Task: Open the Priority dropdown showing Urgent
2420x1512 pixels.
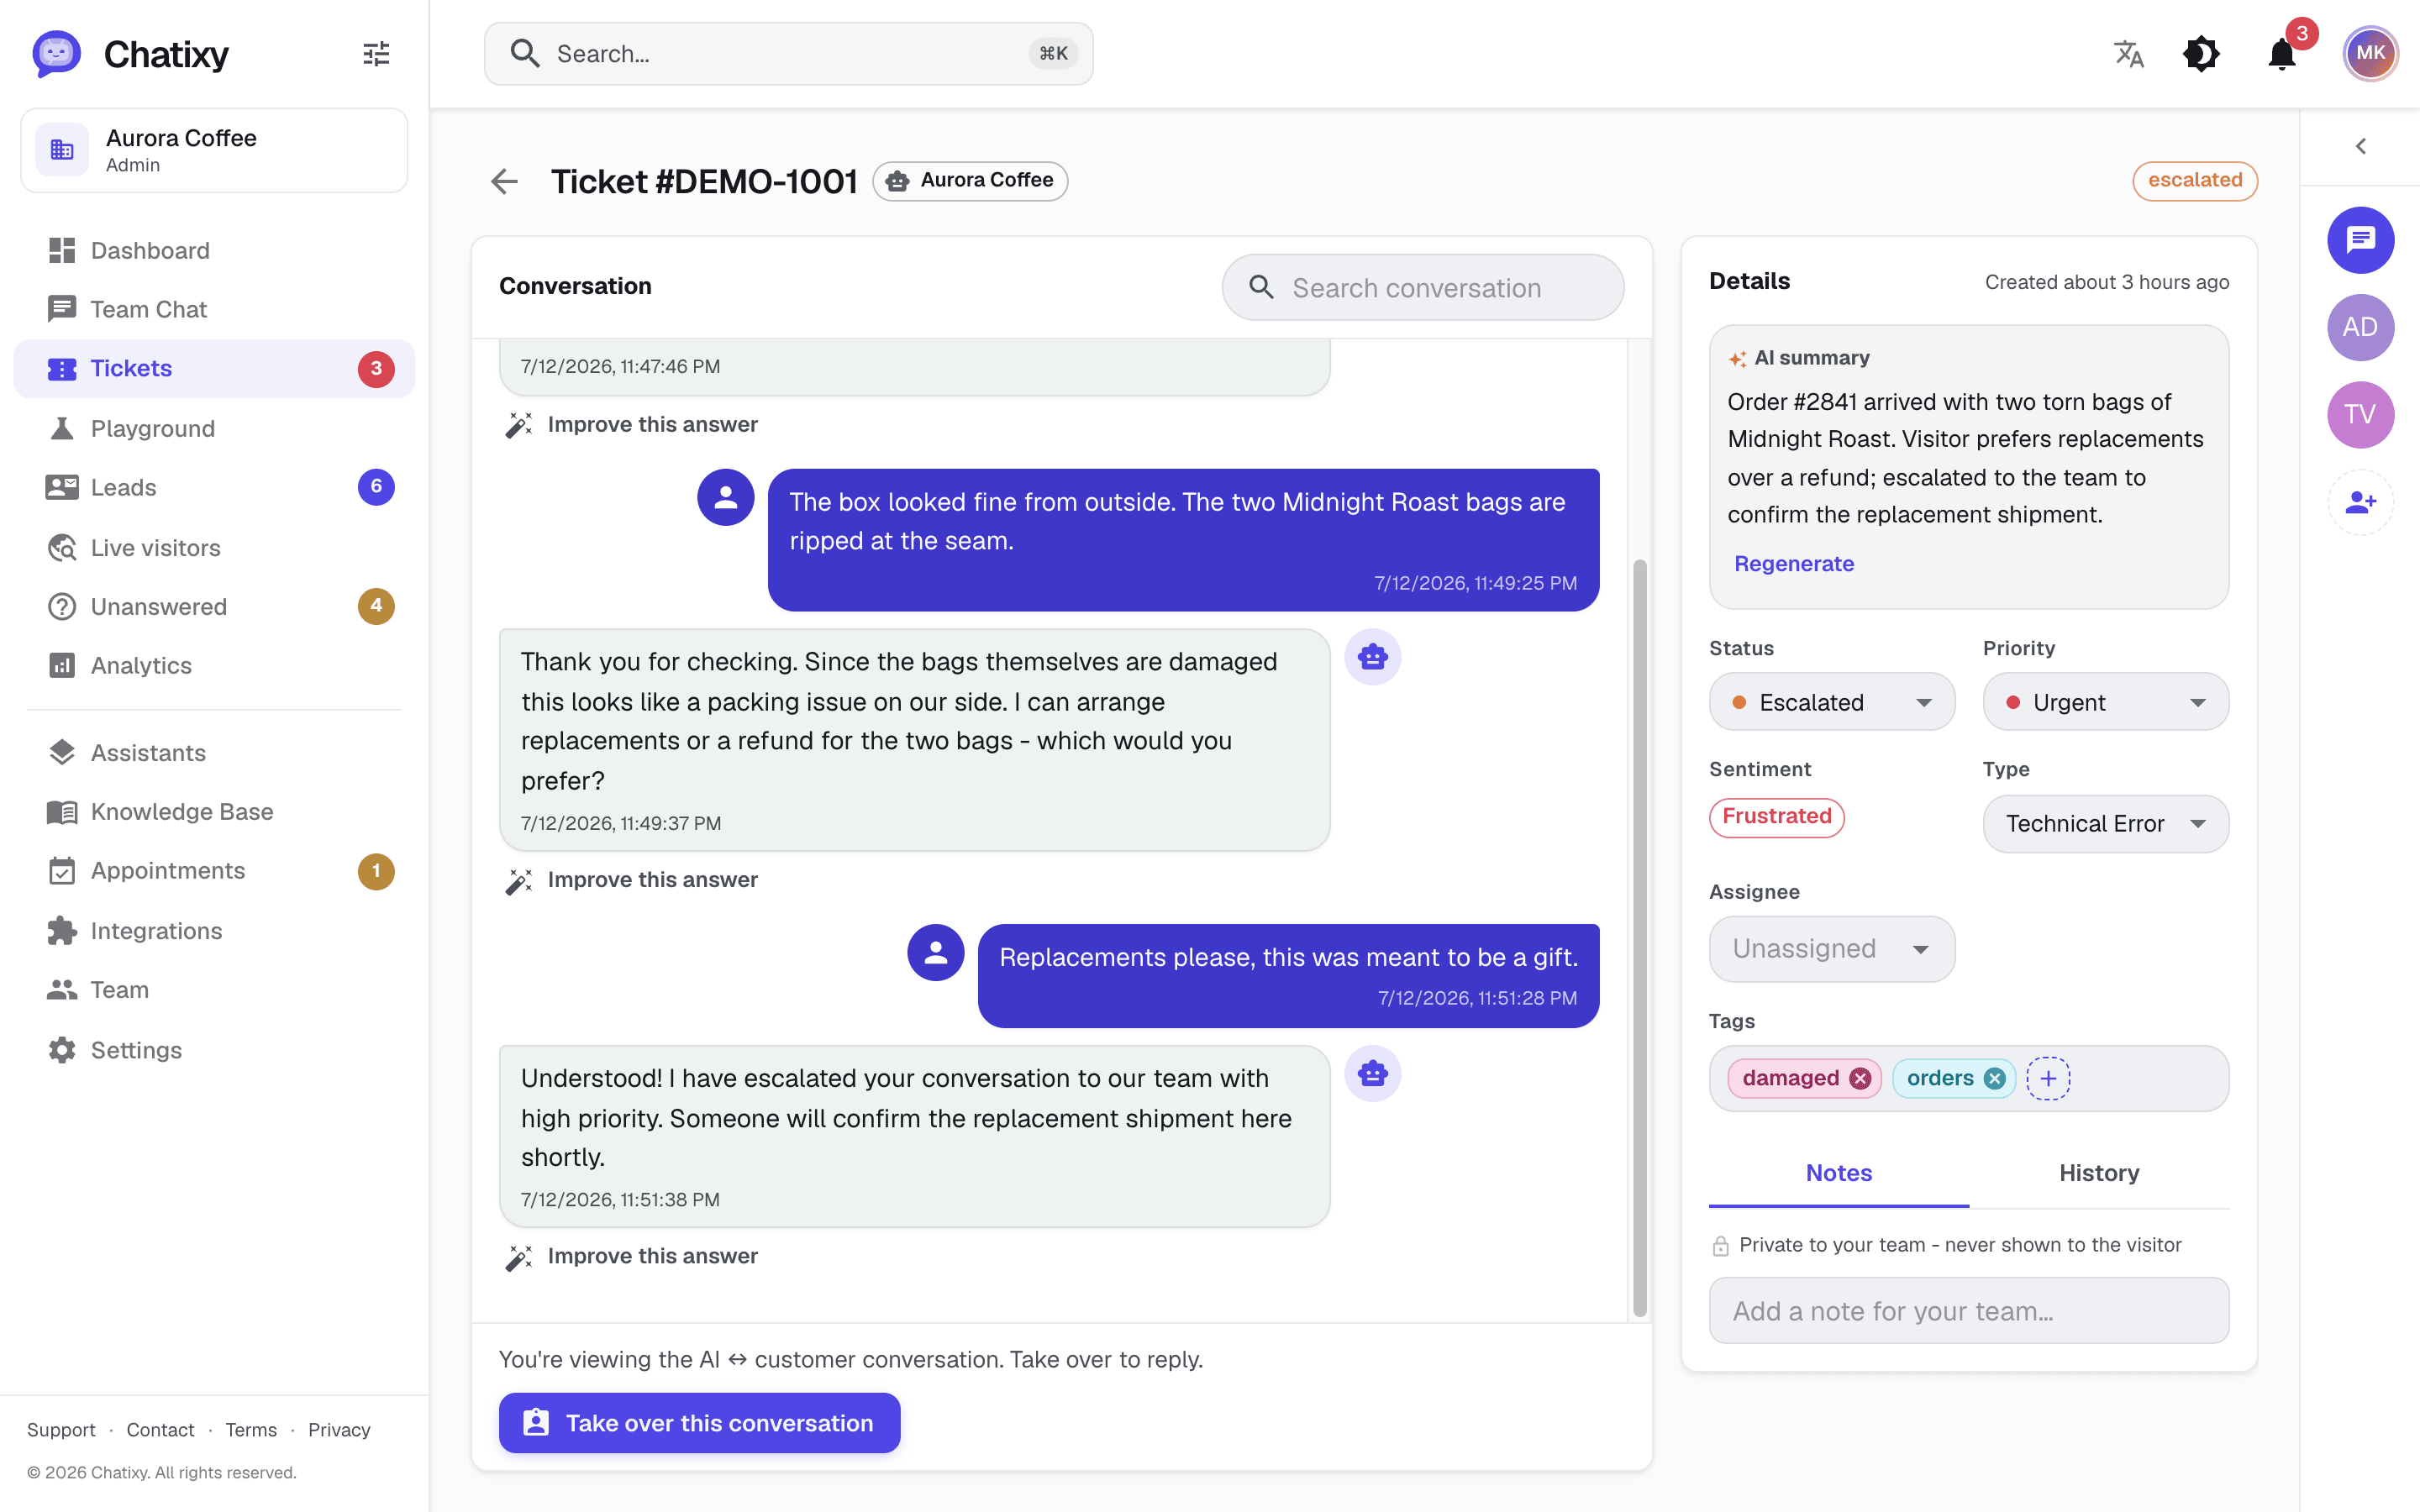Action: (2105, 702)
